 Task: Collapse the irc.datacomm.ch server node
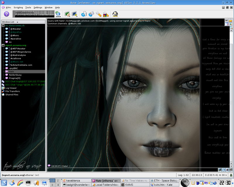click(x=3, y=25)
